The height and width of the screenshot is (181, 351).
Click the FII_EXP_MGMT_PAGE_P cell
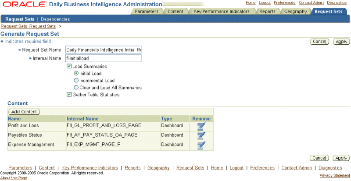(x=93, y=145)
